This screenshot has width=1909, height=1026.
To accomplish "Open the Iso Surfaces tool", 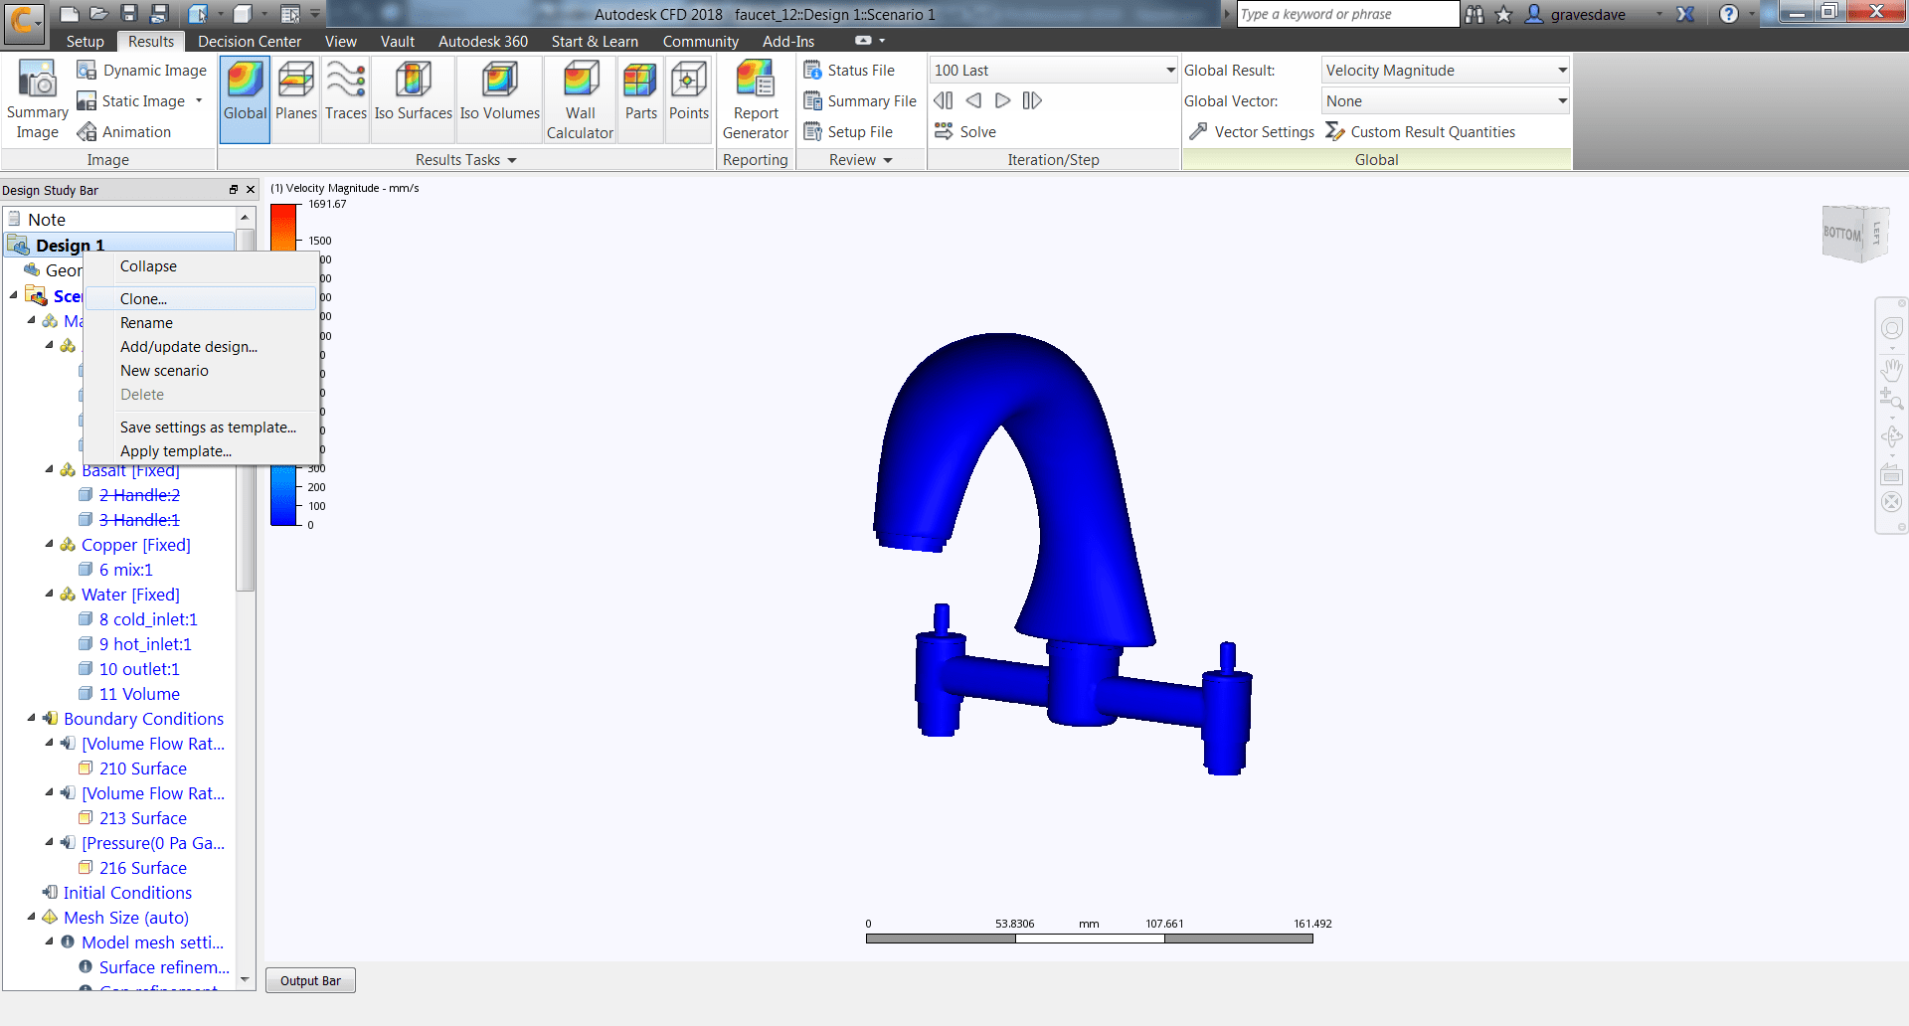I will point(412,94).
